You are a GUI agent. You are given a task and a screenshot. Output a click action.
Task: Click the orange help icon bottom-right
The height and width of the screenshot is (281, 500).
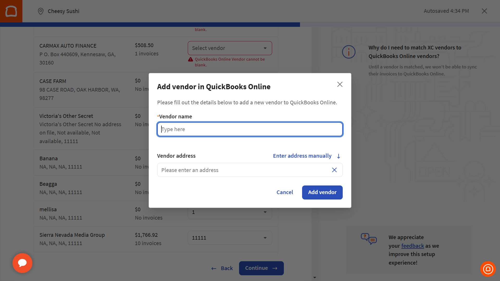(488, 269)
